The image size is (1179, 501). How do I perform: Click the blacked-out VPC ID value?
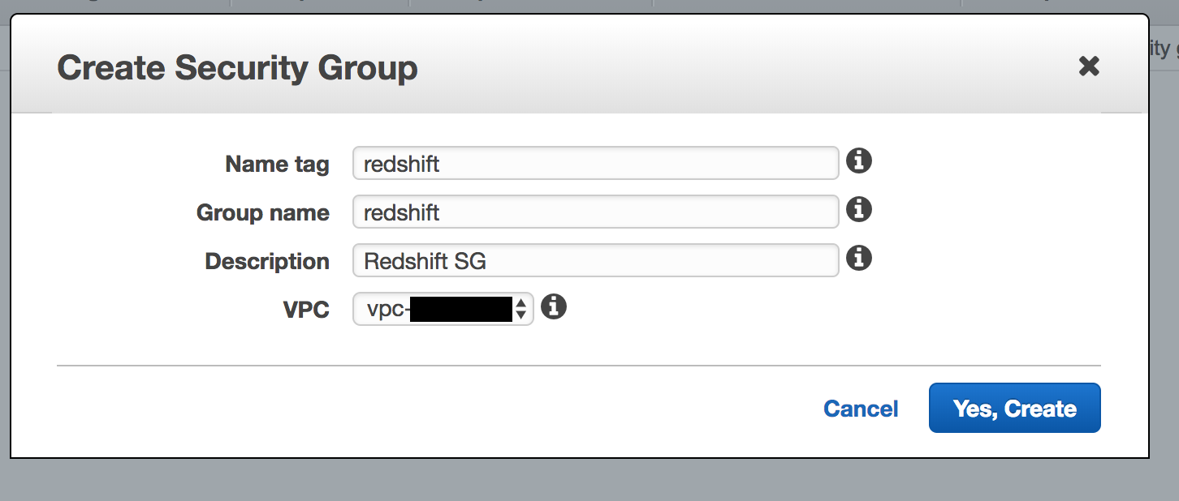coord(460,309)
